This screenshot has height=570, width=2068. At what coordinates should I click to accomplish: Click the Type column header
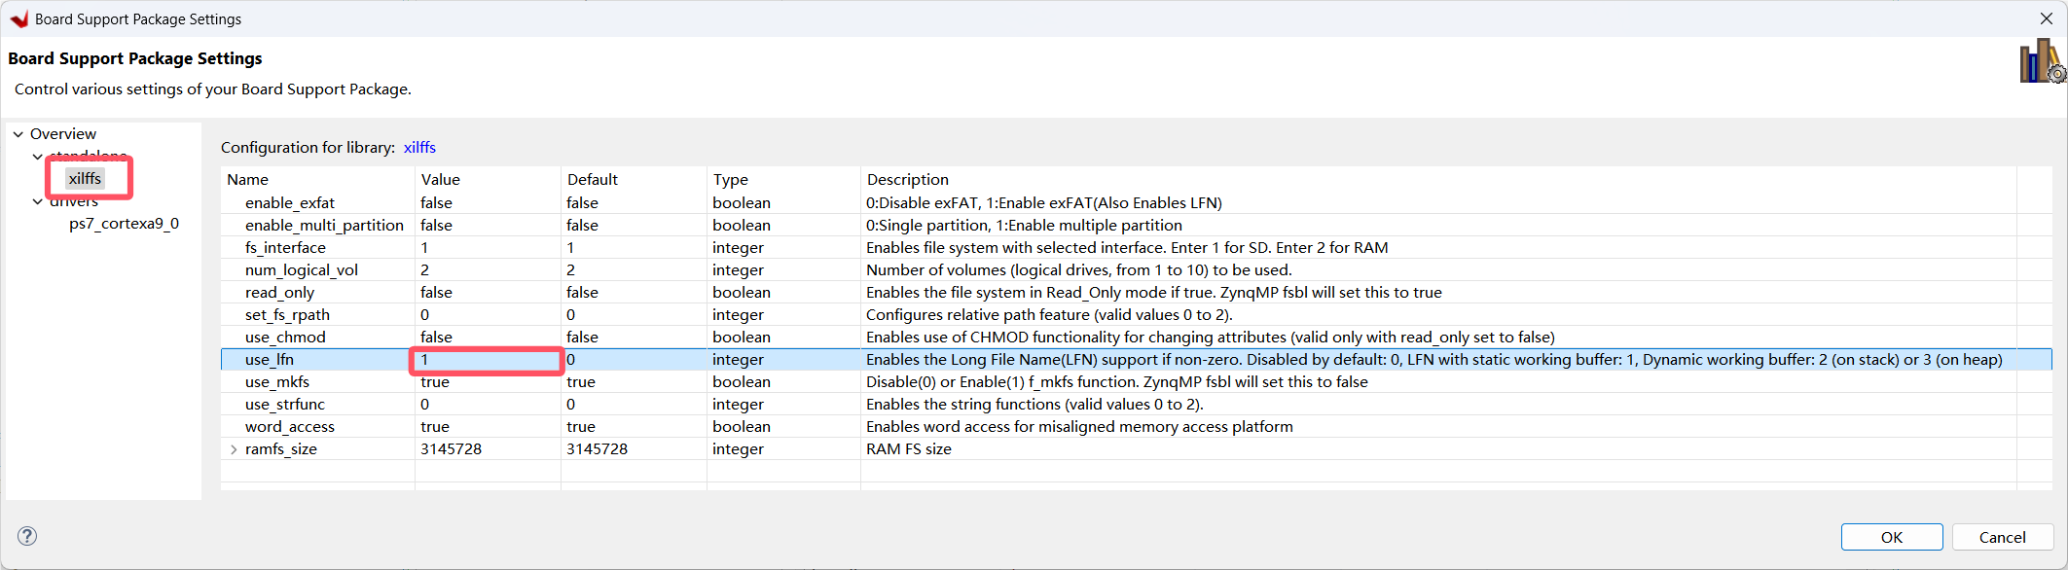(x=783, y=179)
